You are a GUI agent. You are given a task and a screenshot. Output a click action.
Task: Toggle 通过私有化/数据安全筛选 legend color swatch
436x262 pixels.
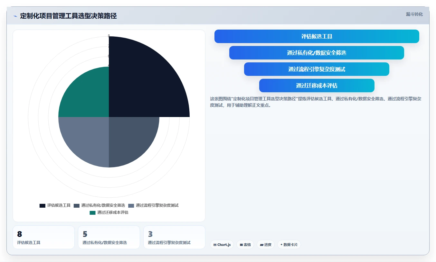pyautogui.click(x=77, y=205)
